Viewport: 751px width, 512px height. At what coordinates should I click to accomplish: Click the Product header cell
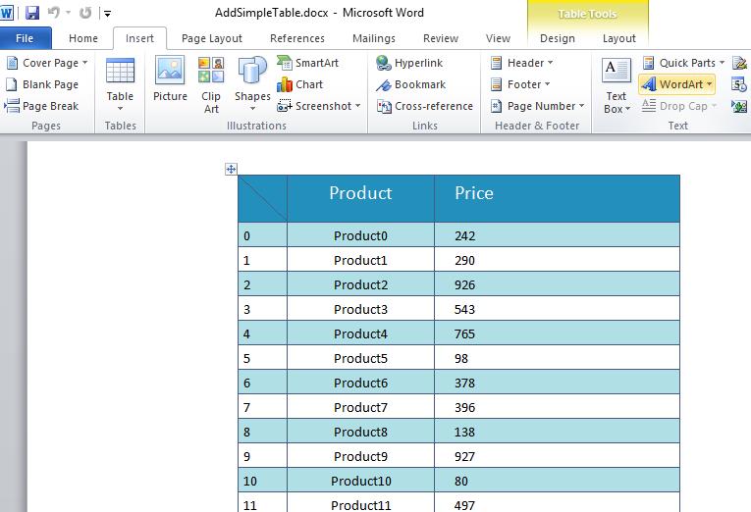click(x=360, y=194)
